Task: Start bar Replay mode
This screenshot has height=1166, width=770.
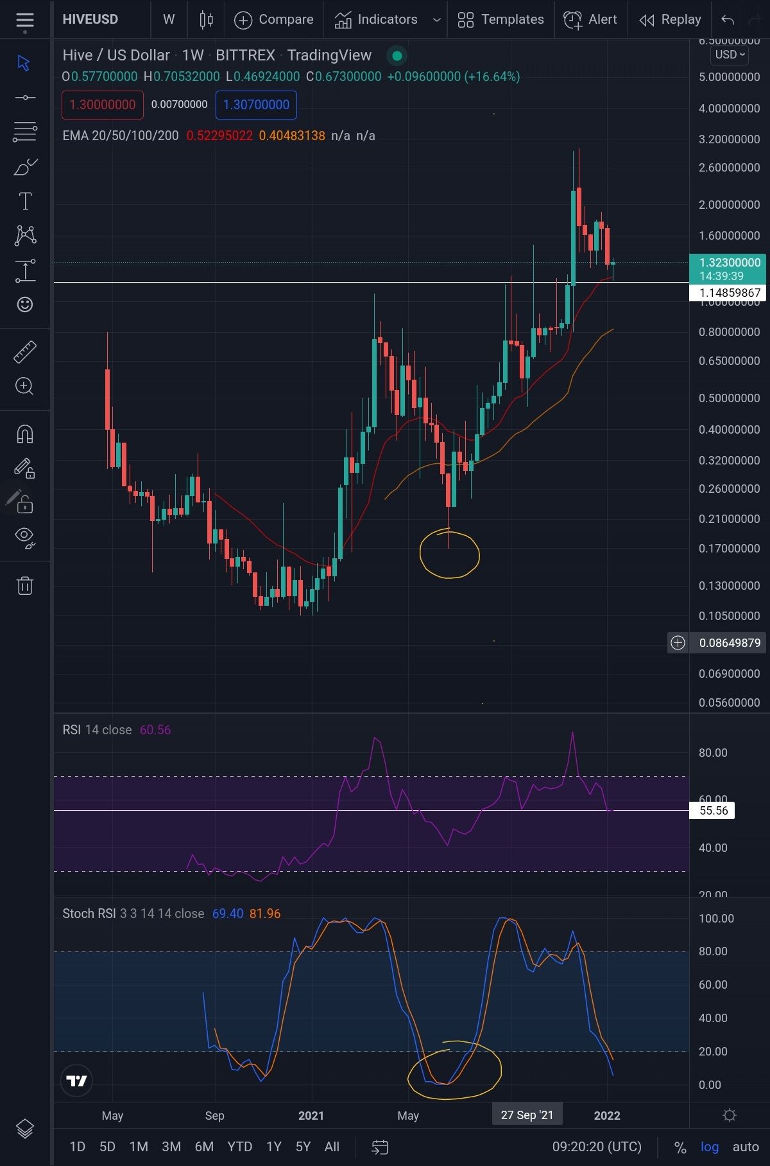Action: [671, 20]
